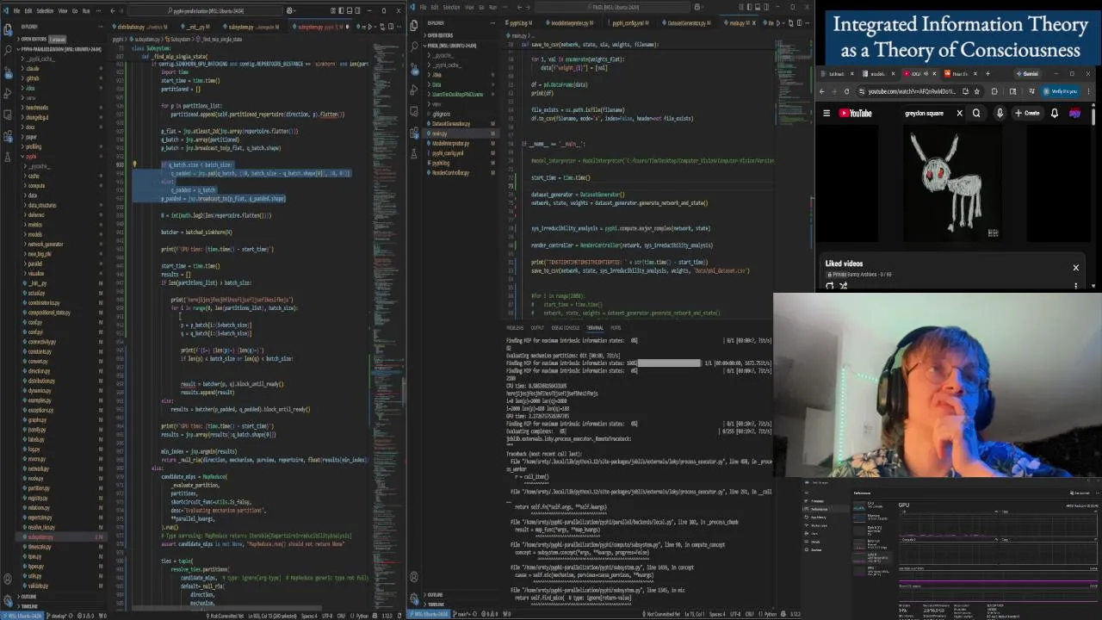Screen dimensions: 1102x620
Task: Open Explorer more actions in left window
Action: click(100, 27)
